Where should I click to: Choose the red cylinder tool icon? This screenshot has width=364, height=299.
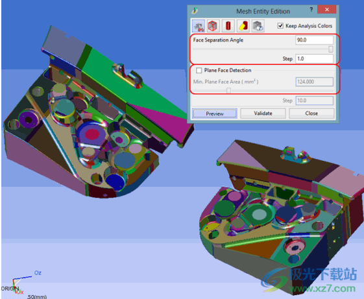pyautogui.click(x=228, y=26)
